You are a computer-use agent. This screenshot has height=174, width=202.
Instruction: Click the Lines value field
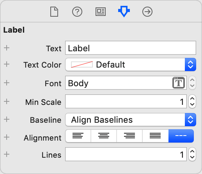pos(126,154)
